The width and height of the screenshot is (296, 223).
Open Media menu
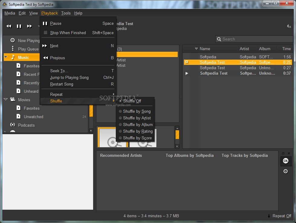[x=10, y=13]
